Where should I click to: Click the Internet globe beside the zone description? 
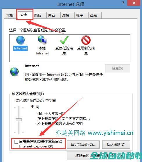pos(15,72)
